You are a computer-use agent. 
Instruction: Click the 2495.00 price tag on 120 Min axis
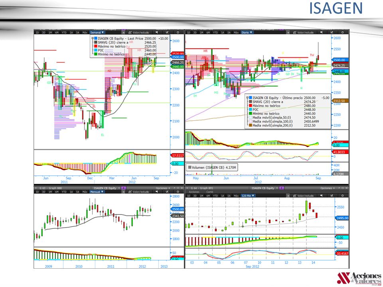coord(342,218)
